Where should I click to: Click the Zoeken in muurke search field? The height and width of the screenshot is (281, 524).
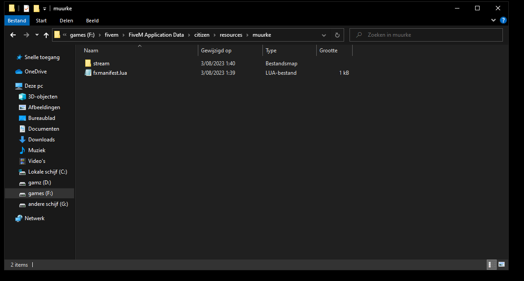click(x=426, y=35)
